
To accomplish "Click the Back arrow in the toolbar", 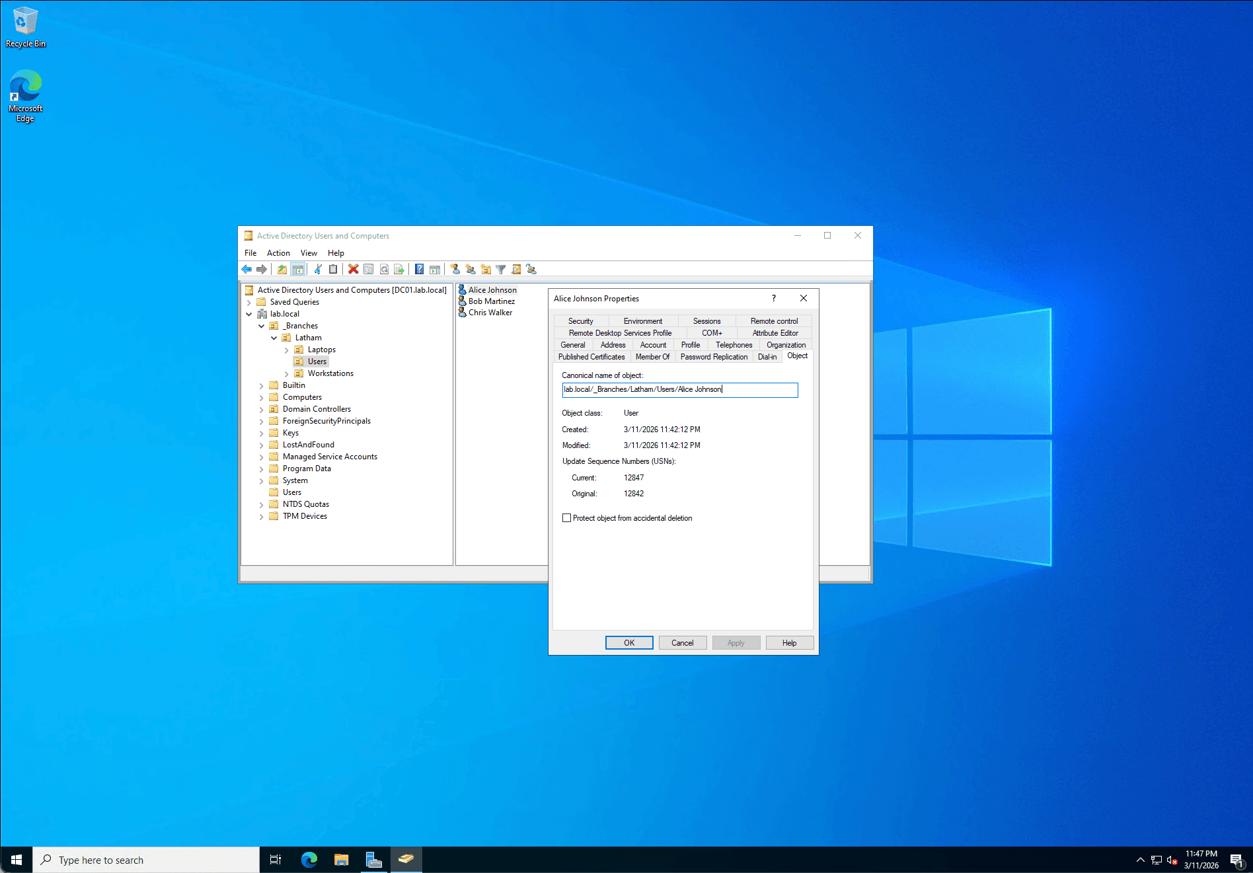I will point(247,269).
